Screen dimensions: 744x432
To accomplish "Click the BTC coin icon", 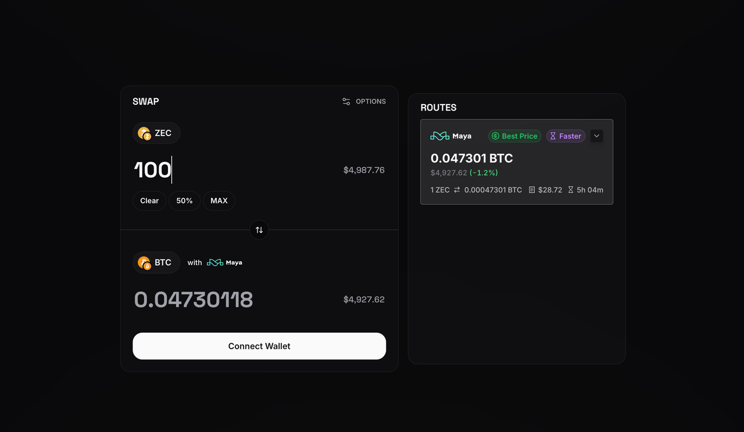I will [x=144, y=263].
